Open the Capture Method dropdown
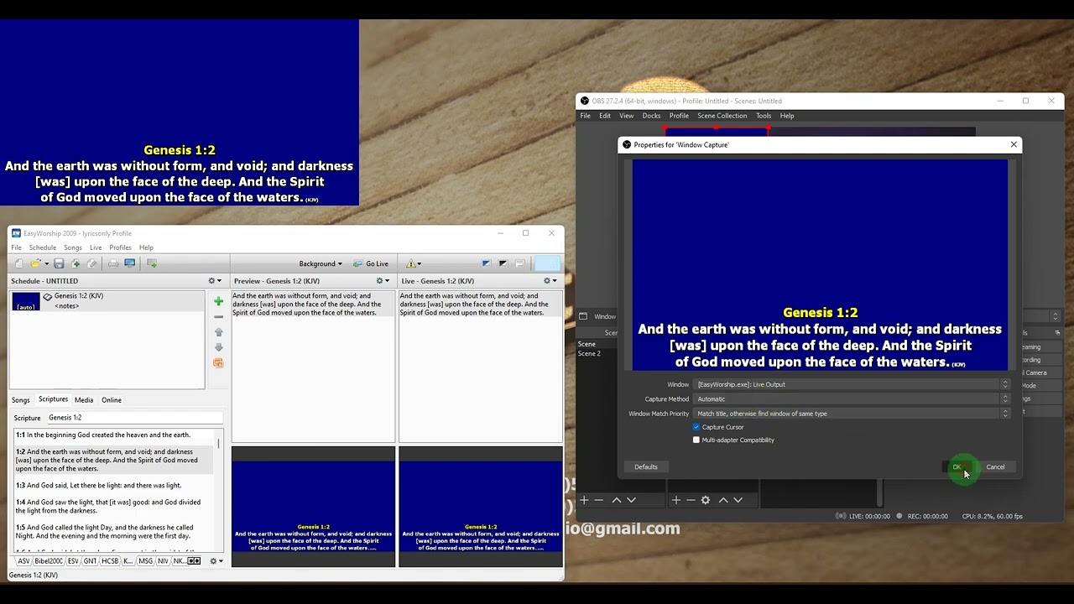 click(x=852, y=399)
